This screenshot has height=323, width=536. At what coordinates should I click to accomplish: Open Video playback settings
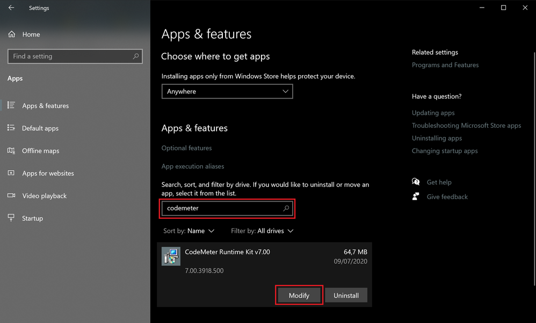pos(44,196)
